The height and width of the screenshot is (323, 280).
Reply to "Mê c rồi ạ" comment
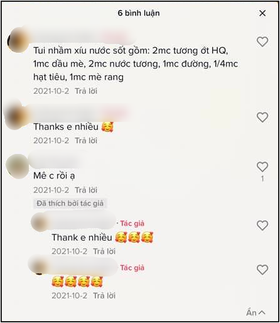point(86,190)
